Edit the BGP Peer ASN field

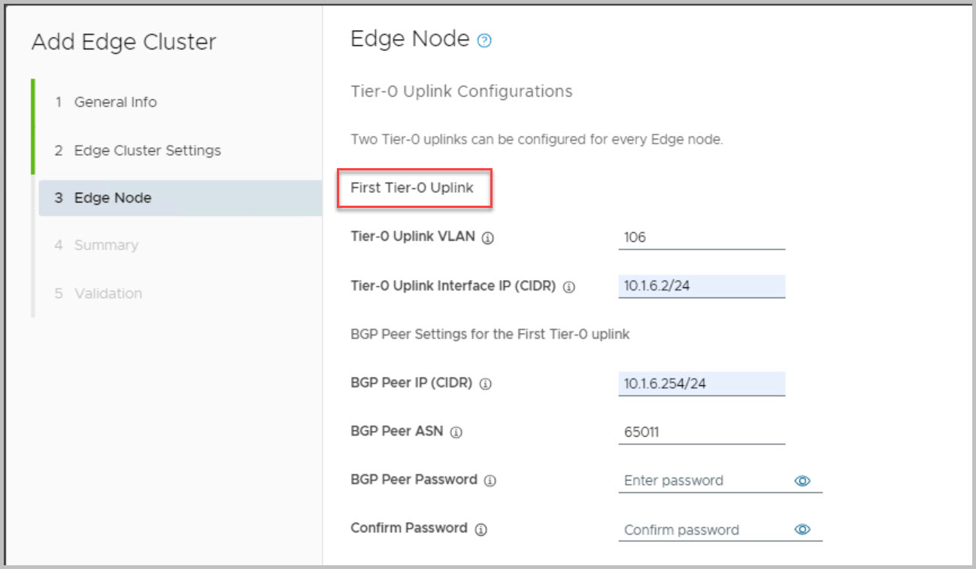click(701, 432)
